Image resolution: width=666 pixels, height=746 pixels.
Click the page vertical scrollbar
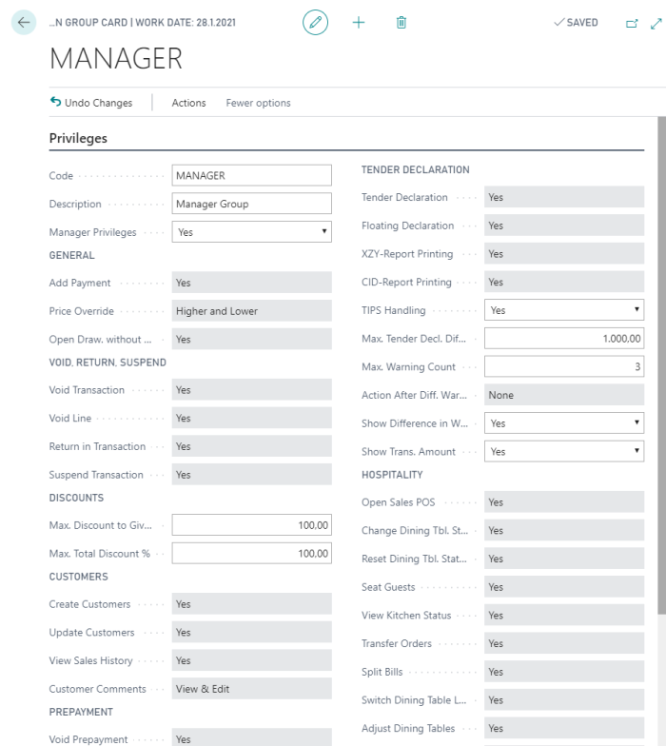click(x=662, y=365)
